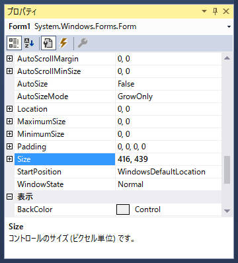Show Events with lightning bolt icon
This screenshot has width=238, height=263.
[x=63, y=43]
